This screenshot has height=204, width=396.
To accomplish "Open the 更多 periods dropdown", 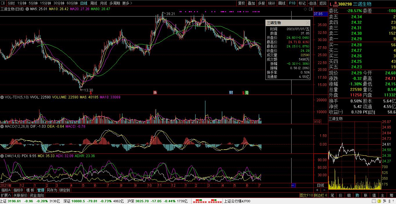I will coord(127,3).
